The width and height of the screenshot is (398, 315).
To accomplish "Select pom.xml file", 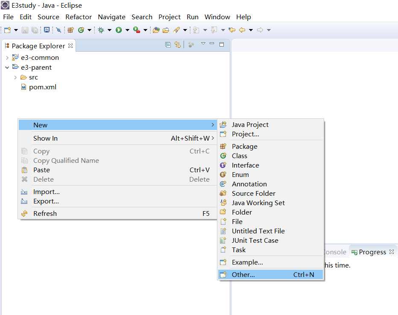I will coord(43,87).
